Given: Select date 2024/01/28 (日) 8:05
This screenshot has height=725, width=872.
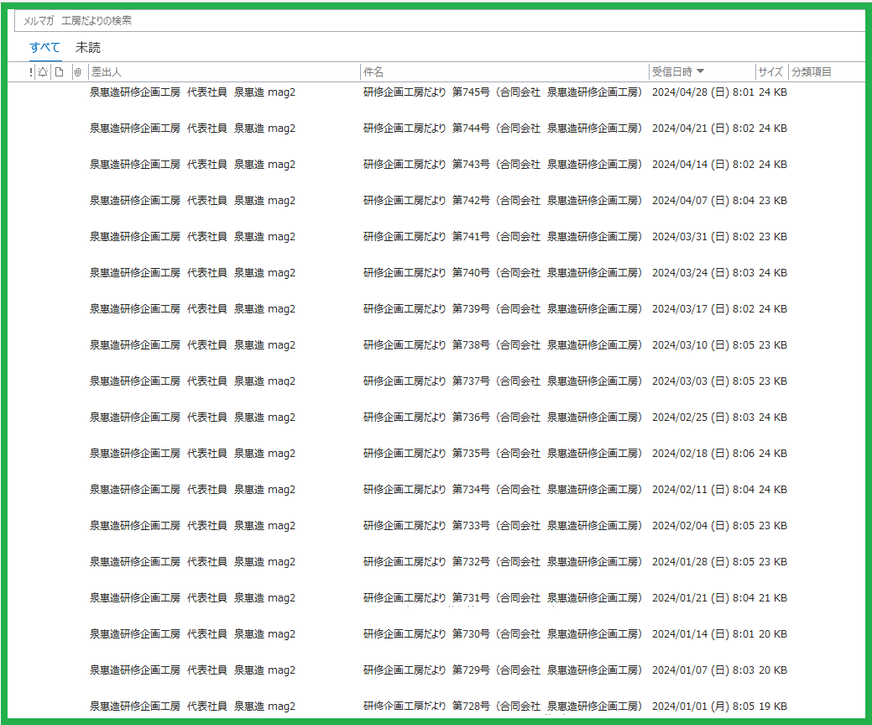Looking at the screenshot, I should (703, 562).
